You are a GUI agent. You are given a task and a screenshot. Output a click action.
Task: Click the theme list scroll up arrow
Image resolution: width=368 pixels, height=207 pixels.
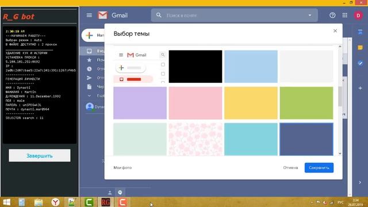pos(340,47)
